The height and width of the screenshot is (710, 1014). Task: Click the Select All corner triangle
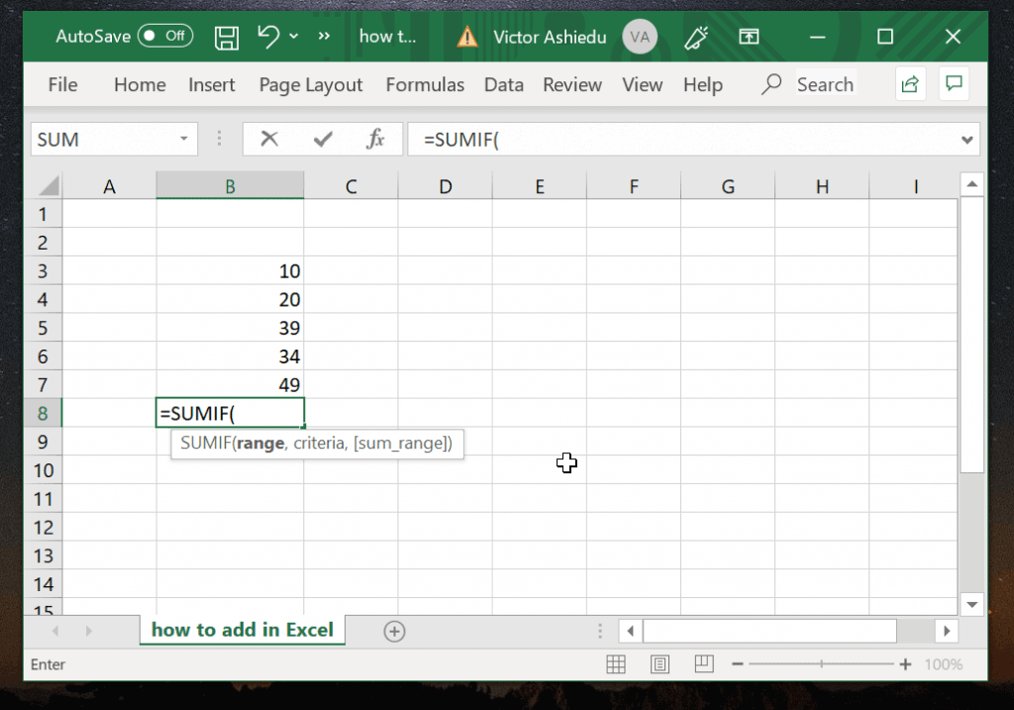[49, 186]
